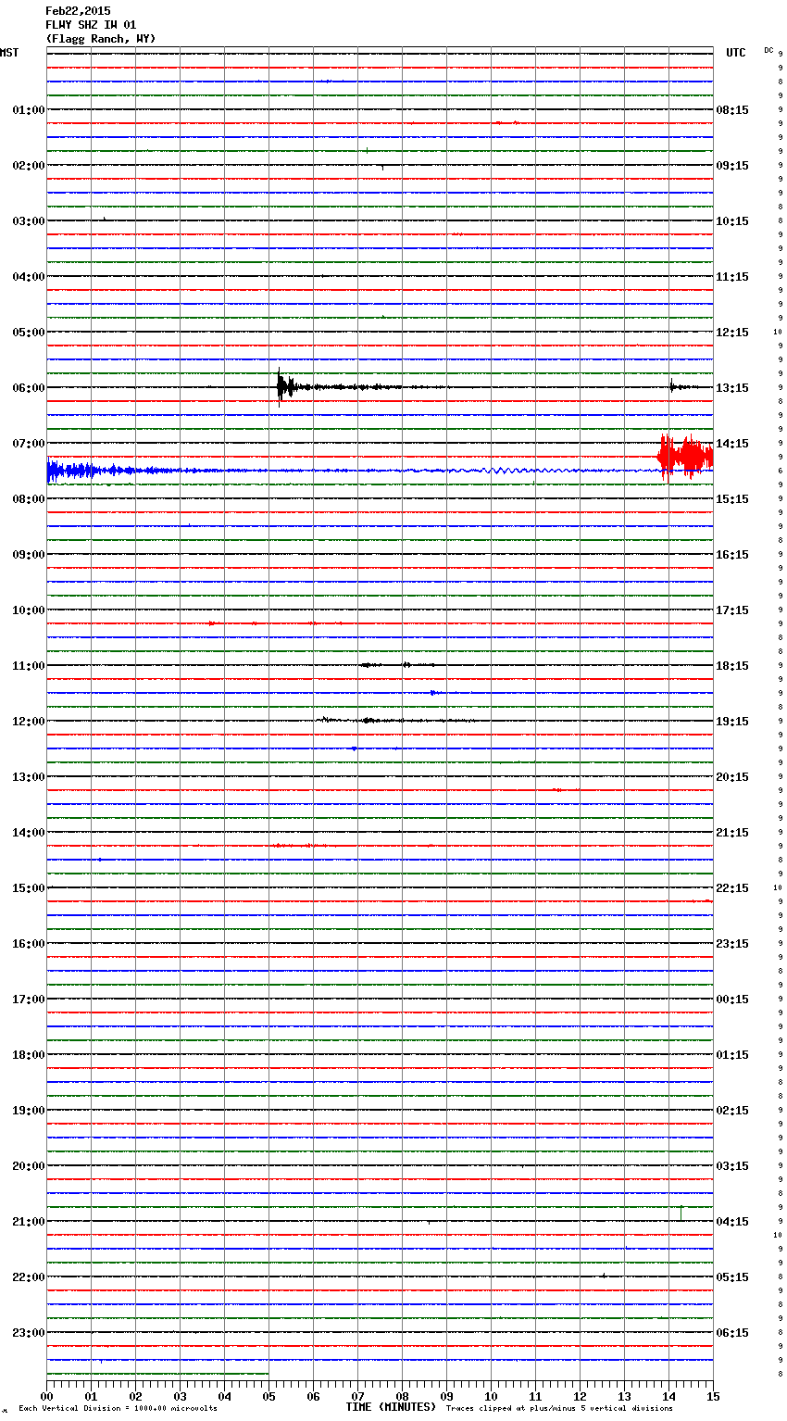Click the 'Each Vertical Division = 1000.00 microvolts' note
The image size is (787, 1421).
coord(118,1409)
